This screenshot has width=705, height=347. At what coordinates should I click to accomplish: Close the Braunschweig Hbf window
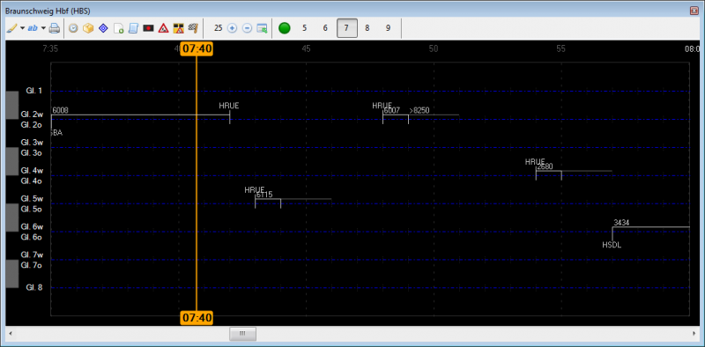click(694, 10)
